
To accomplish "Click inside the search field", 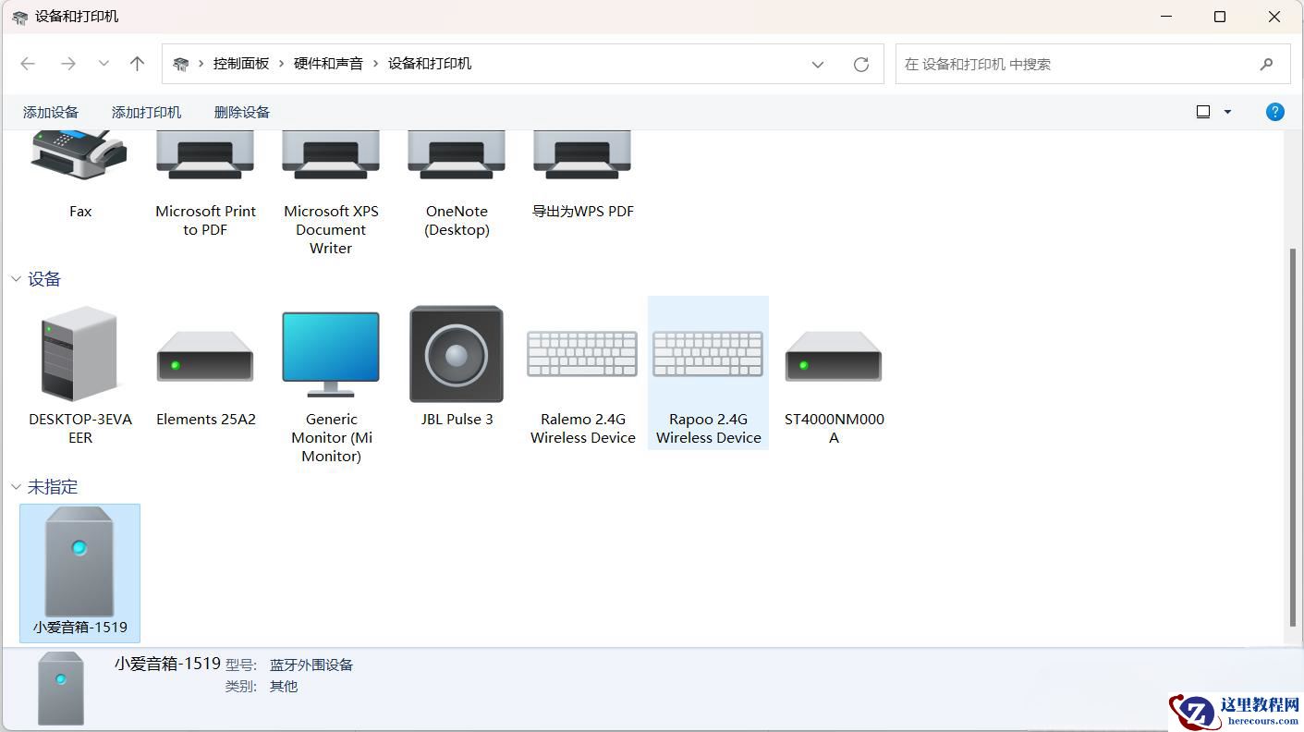I will click(1063, 64).
